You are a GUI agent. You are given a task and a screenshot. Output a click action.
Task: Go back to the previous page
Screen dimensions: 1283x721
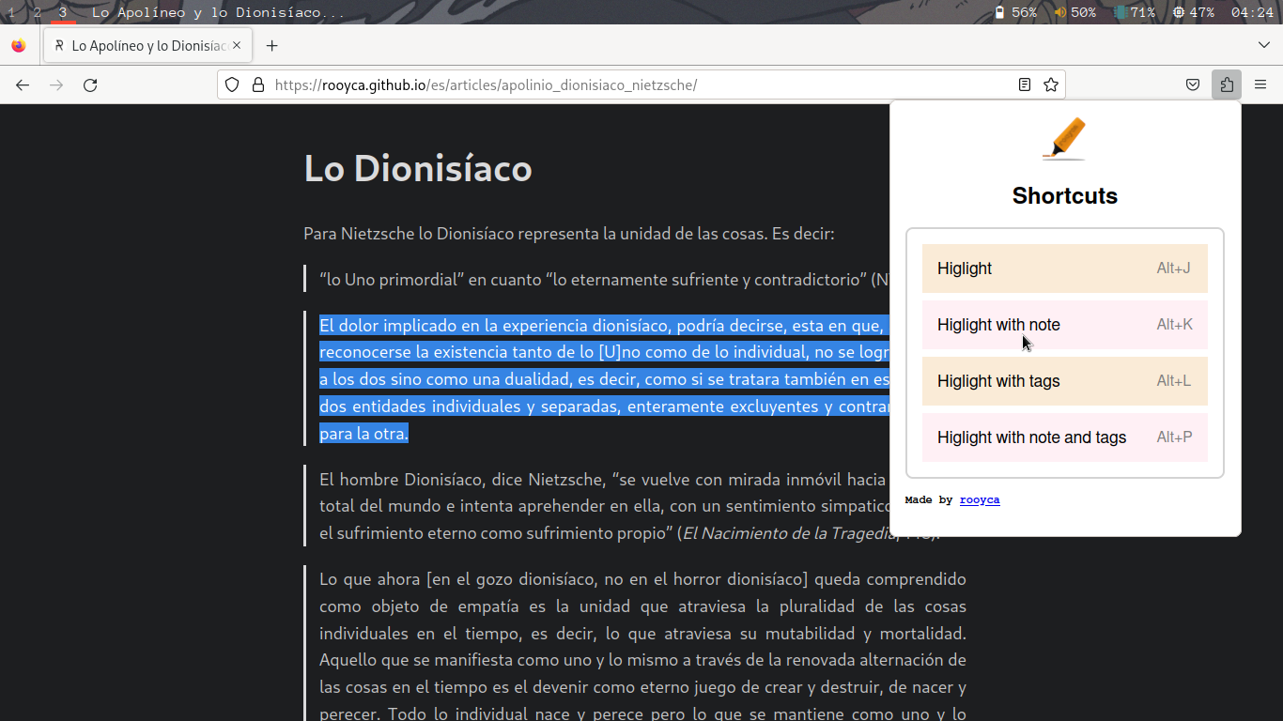tap(23, 84)
